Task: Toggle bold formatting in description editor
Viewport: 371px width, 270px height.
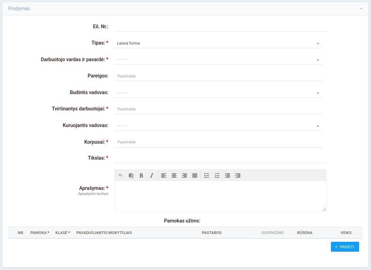Action: (x=141, y=176)
